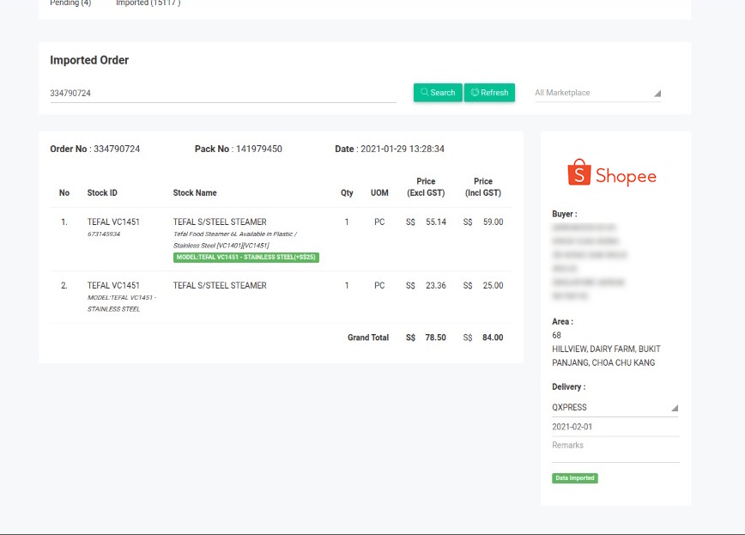745x535 pixels.
Task: Click the Price (Incl GST) column header
Action: (x=483, y=187)
